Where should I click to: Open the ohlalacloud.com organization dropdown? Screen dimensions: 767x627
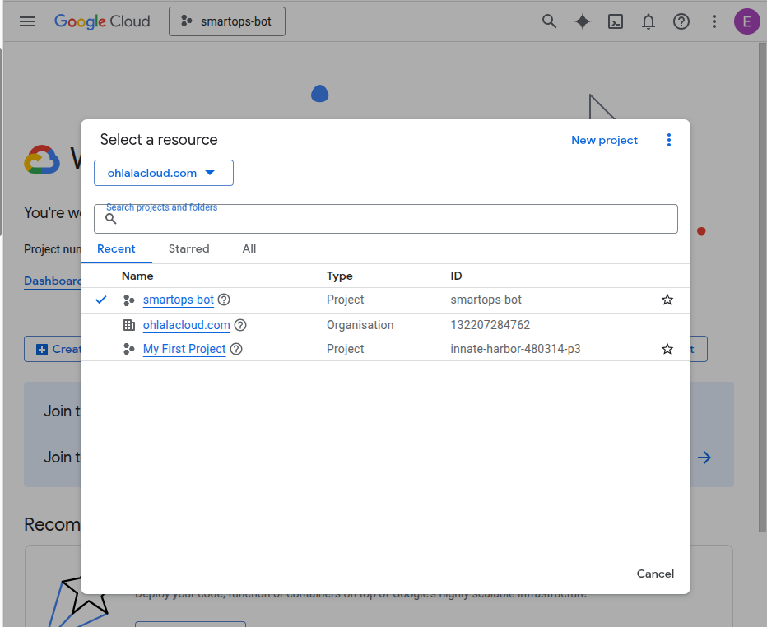(163, 173)
